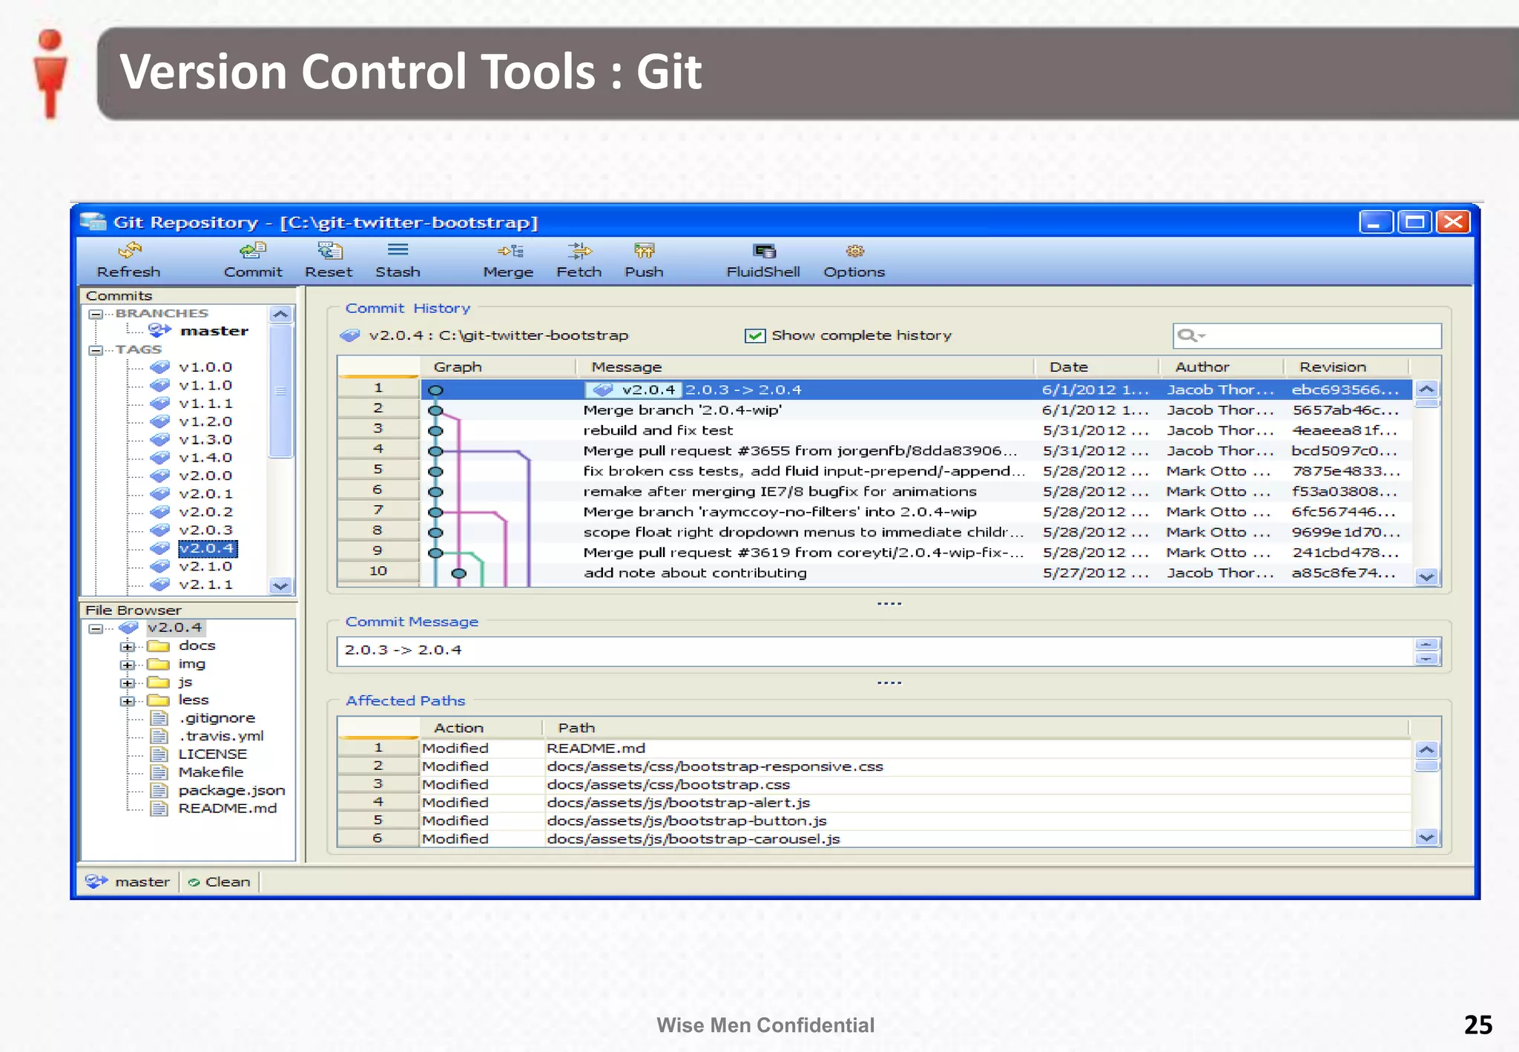Viewport: 1519px width, 1052px height.
Task: Expand the less folder
Action: click(128, 700)
